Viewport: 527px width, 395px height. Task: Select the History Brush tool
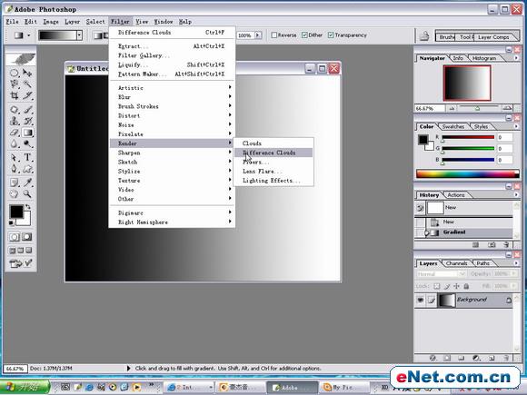(x=27, y=121)
